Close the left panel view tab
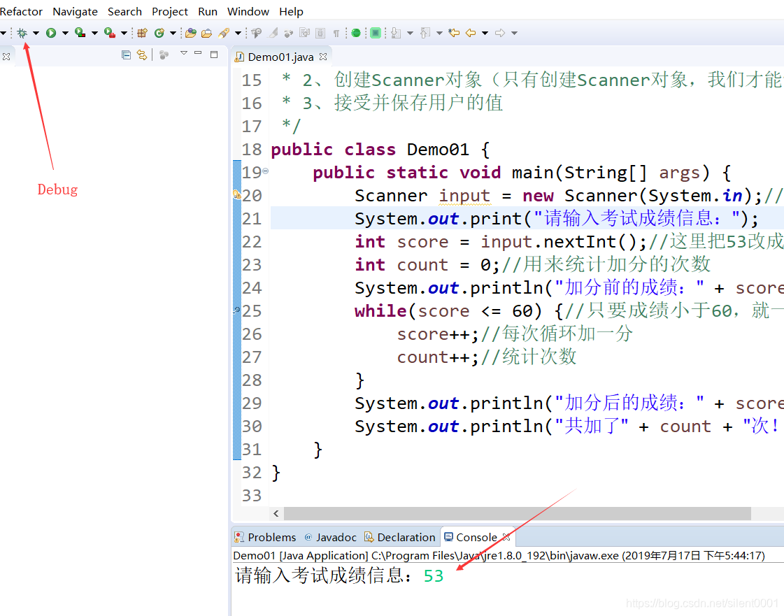The image size is (784, 616). (6, 57)
